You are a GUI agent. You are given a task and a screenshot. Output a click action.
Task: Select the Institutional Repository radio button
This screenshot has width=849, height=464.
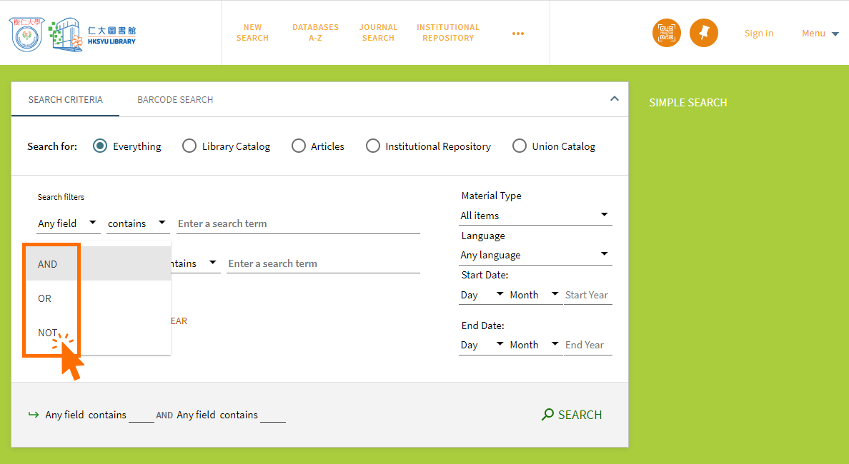(373, 146)
